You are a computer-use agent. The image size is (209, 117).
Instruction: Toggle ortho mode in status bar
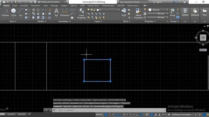pos(121,114)
